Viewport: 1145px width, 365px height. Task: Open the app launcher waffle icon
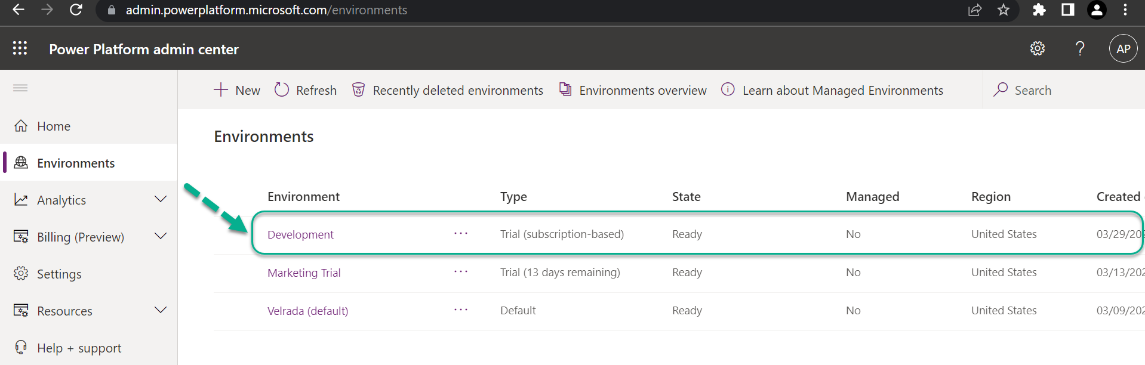(20, 48)
